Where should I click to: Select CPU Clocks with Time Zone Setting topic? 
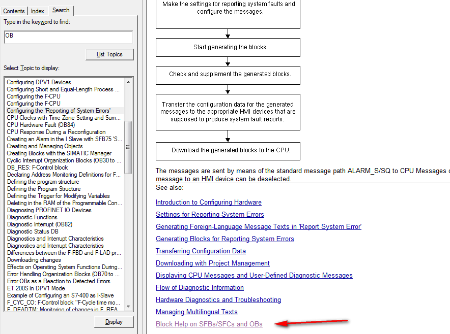click(64, 118)
